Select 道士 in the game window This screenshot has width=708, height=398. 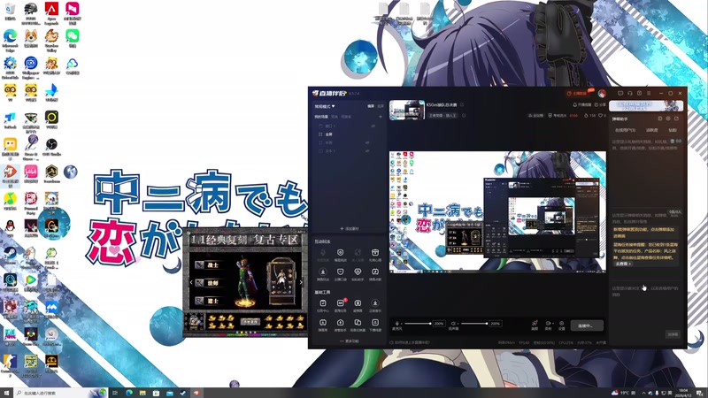pos(209,301)
